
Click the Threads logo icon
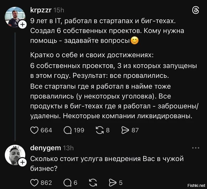[x=195, y=11]
